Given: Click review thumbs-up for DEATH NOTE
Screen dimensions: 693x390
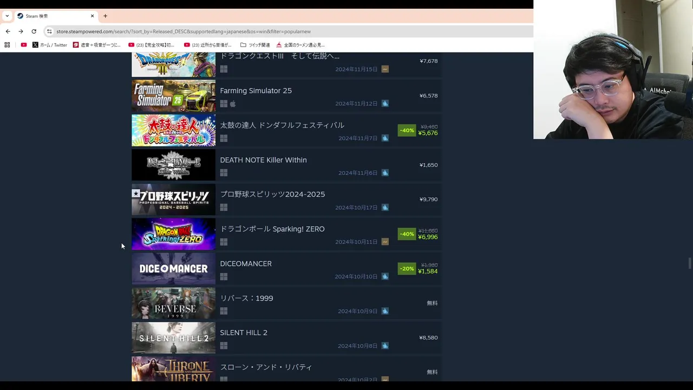Looking at the screenshot, I should click(x=385, y=173).
